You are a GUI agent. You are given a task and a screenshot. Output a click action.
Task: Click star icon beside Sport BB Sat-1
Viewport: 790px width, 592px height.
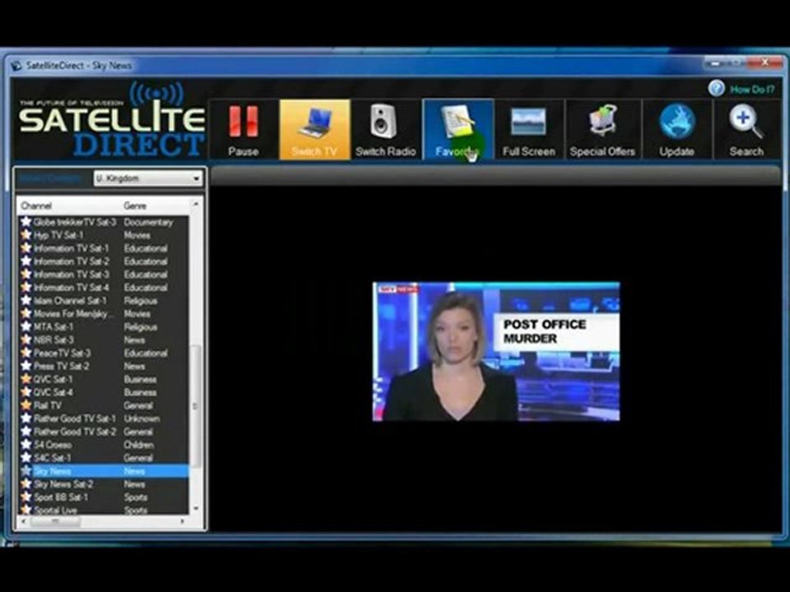[x=26, y=497]
